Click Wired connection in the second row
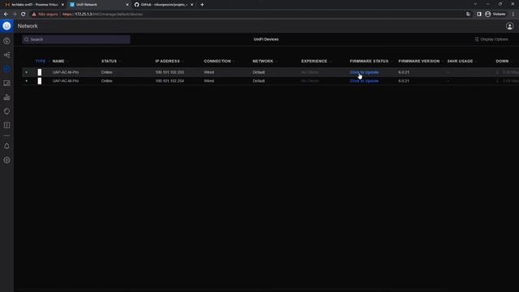Screen dimensions: 519x292 (209, 81)
